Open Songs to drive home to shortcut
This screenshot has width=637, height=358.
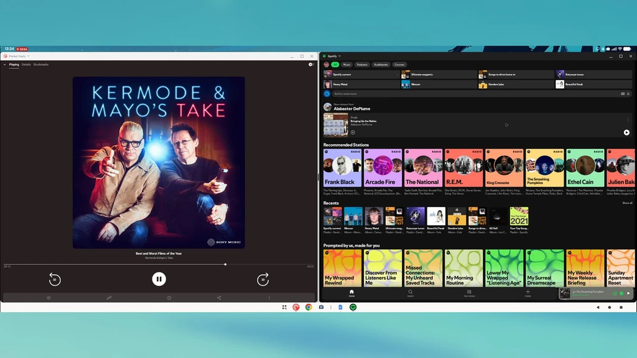[516, 75]
